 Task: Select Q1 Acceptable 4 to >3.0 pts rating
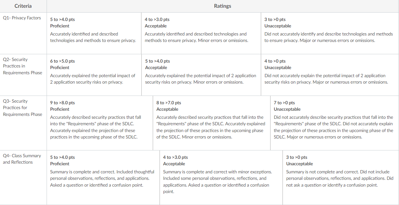tap(201, 33)
